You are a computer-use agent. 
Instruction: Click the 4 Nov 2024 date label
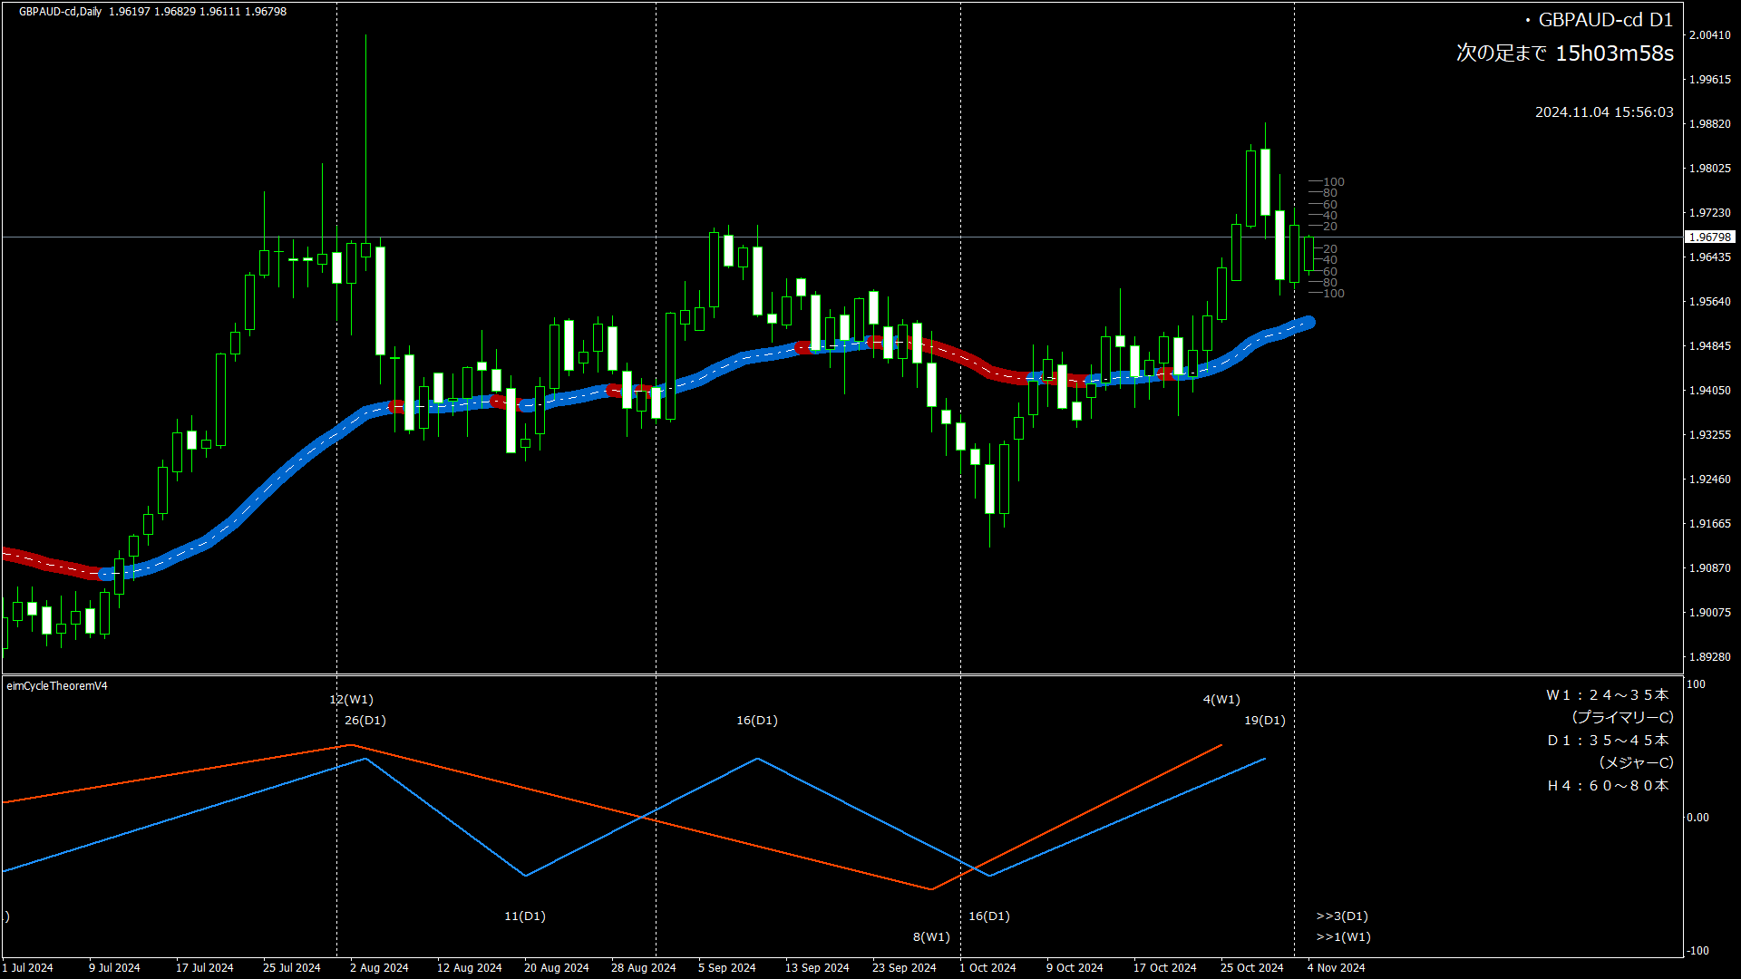coord(1336,968)
